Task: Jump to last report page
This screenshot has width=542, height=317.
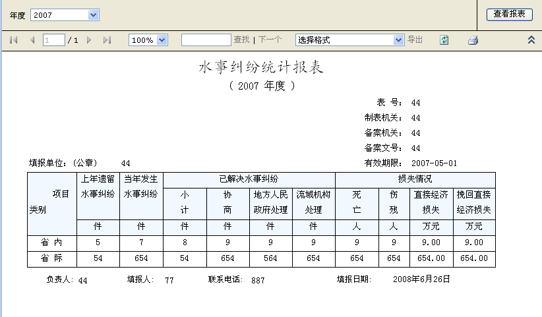Action: 107,40
